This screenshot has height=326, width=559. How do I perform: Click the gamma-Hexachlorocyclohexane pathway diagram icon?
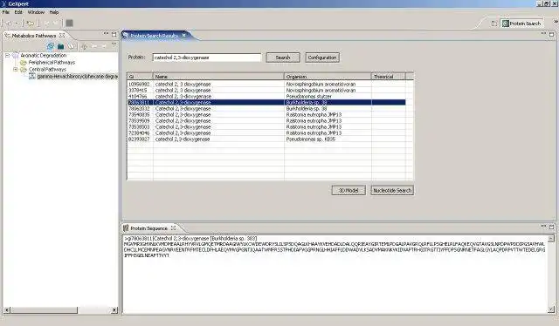click(31, 76)
